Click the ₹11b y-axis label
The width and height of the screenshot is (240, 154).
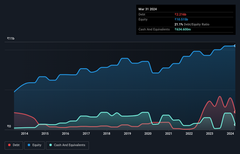coord(11,38)
